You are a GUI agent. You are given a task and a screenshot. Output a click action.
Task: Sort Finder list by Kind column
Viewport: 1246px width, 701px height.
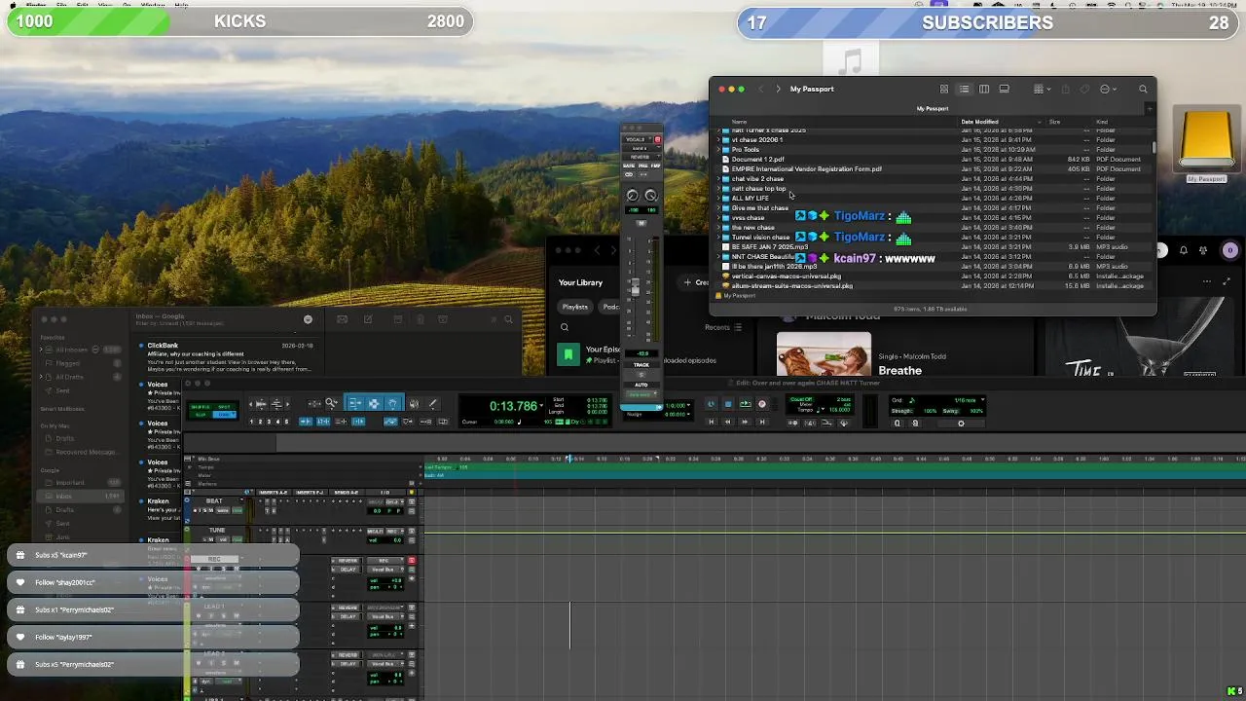click(x=1102, y=122)
